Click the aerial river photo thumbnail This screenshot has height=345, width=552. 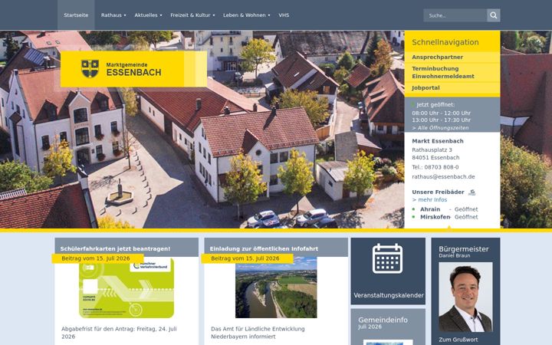pos(276,287)
